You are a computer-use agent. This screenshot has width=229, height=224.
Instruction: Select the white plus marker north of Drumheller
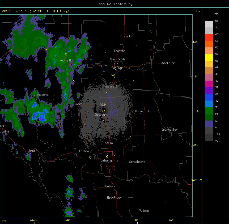[163, 100]
